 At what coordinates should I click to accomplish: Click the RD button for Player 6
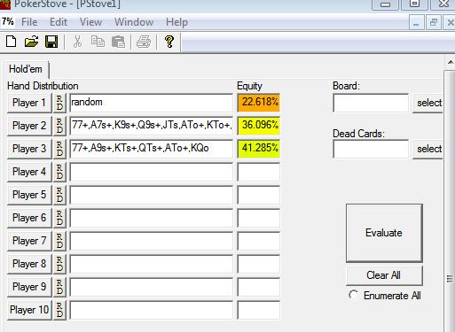pyautogui.click(x=59, y=218)
